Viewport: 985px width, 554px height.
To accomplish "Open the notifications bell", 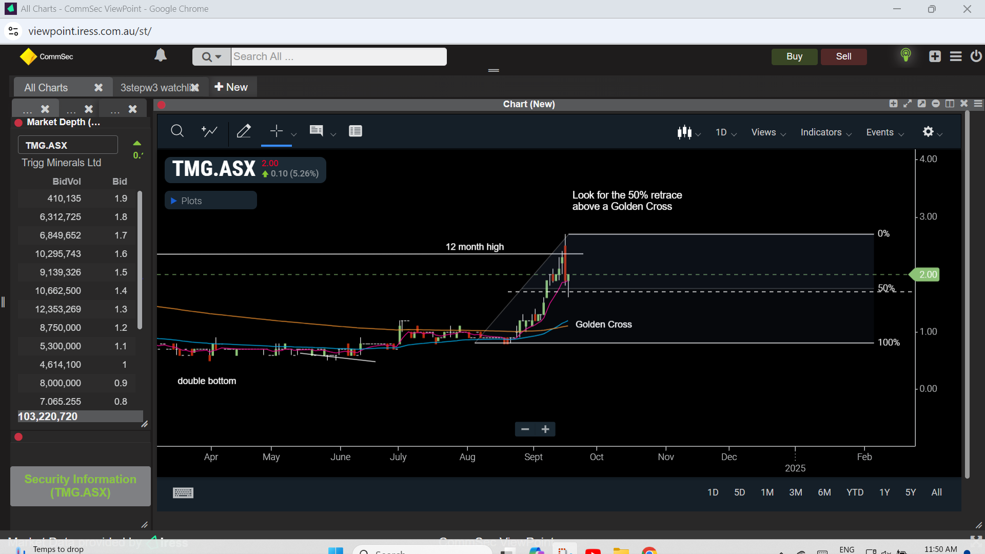I will (161, 55).
